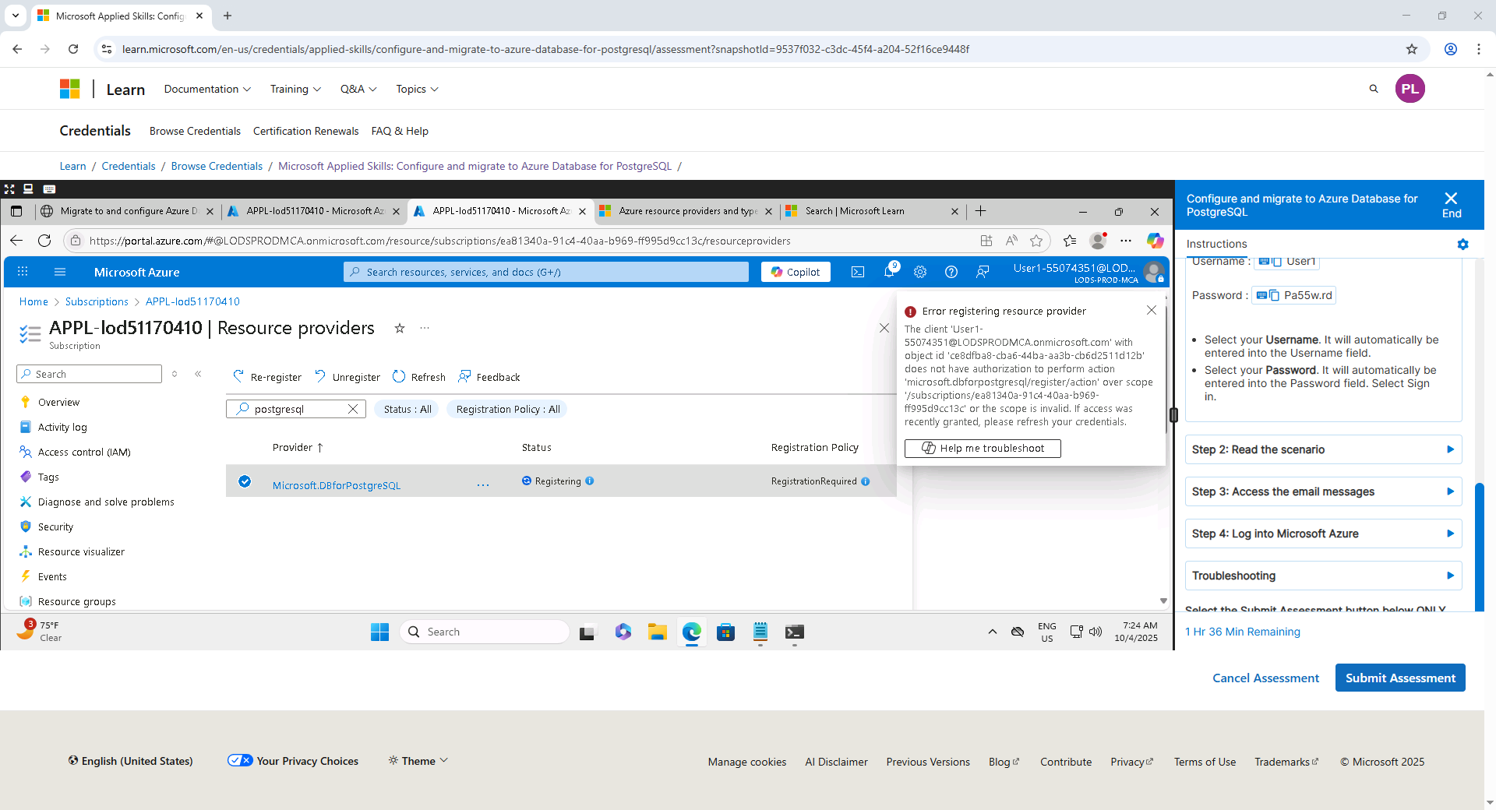The image size is (1496, 810).
Task: Open the Q&A dropdown on Learn
Action: tap(358, 89)
